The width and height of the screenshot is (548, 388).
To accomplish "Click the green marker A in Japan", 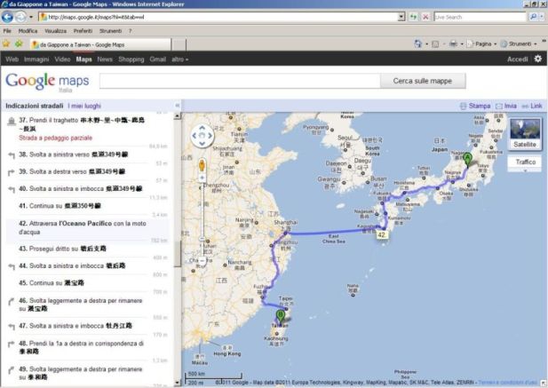I will click(467, 159).
